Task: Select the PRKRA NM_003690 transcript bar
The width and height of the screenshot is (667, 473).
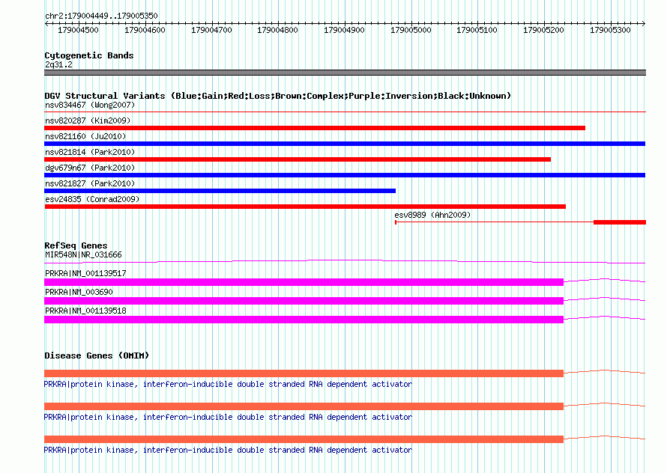Action: click(304, 301)
